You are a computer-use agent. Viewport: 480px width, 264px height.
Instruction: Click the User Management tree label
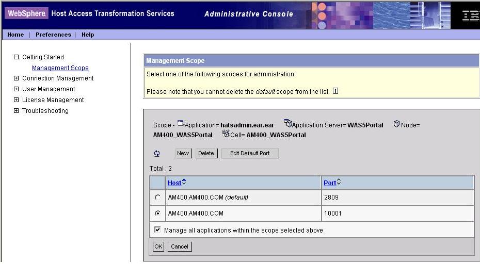click(x=49, y=89)
